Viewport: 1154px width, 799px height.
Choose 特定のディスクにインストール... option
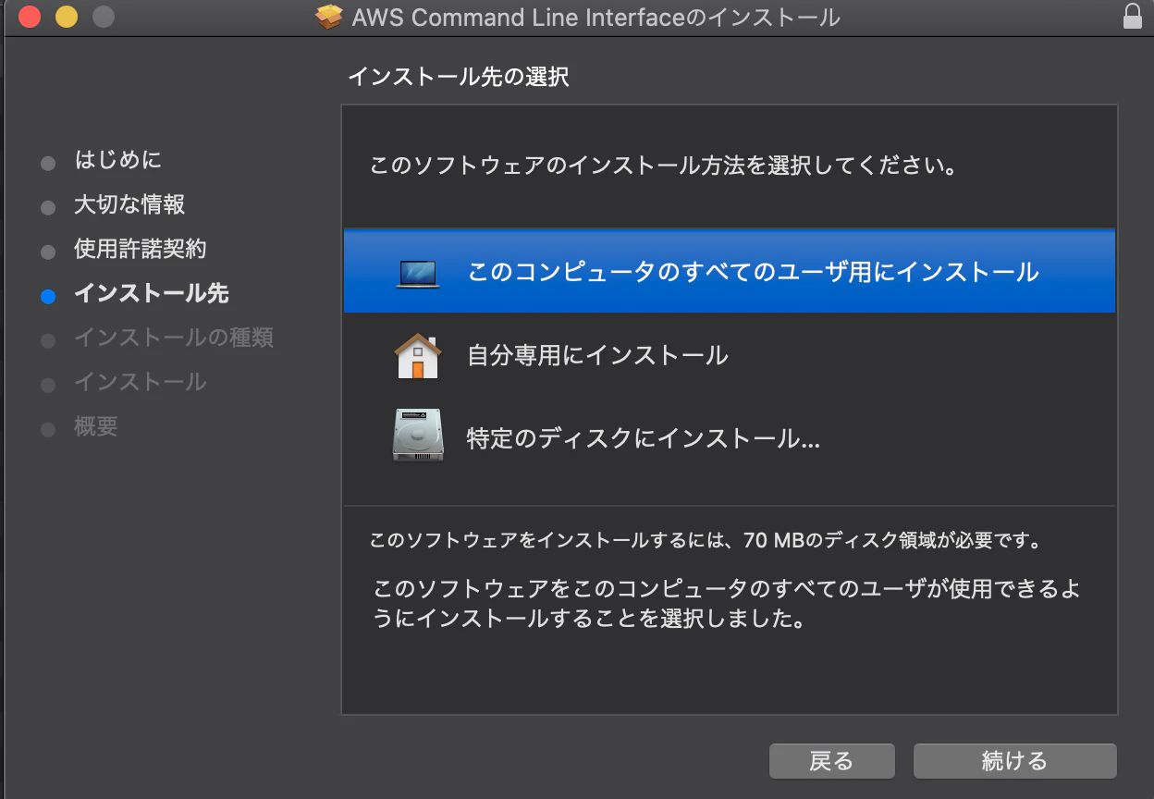click(x=729, y=437)
